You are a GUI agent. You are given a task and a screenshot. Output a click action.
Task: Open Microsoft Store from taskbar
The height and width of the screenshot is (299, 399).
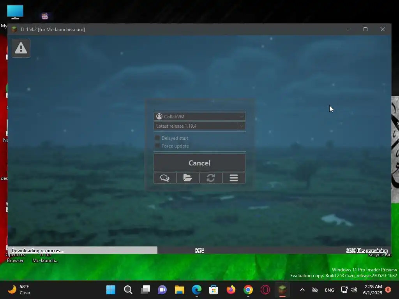tap(214, 290)
